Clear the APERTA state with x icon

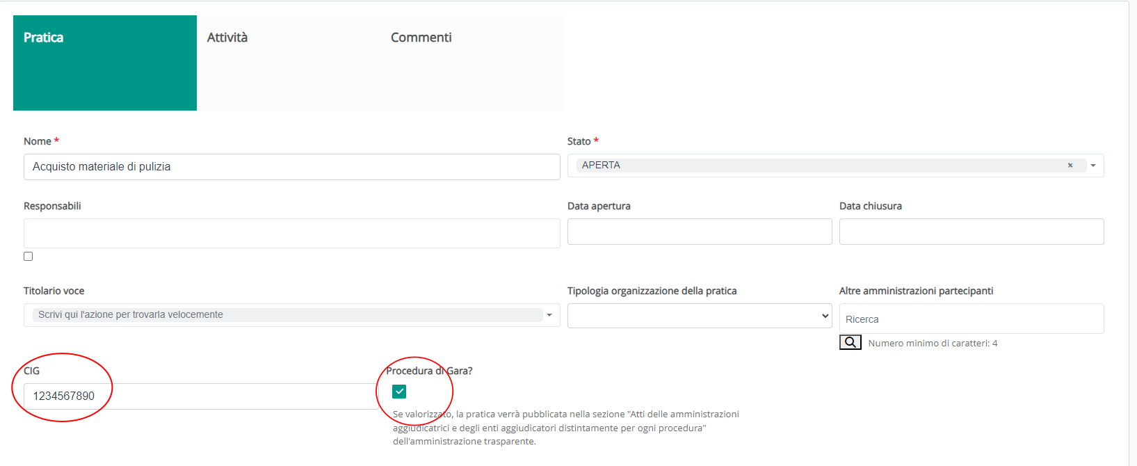pyautogui.click(x=1070, y=166)
